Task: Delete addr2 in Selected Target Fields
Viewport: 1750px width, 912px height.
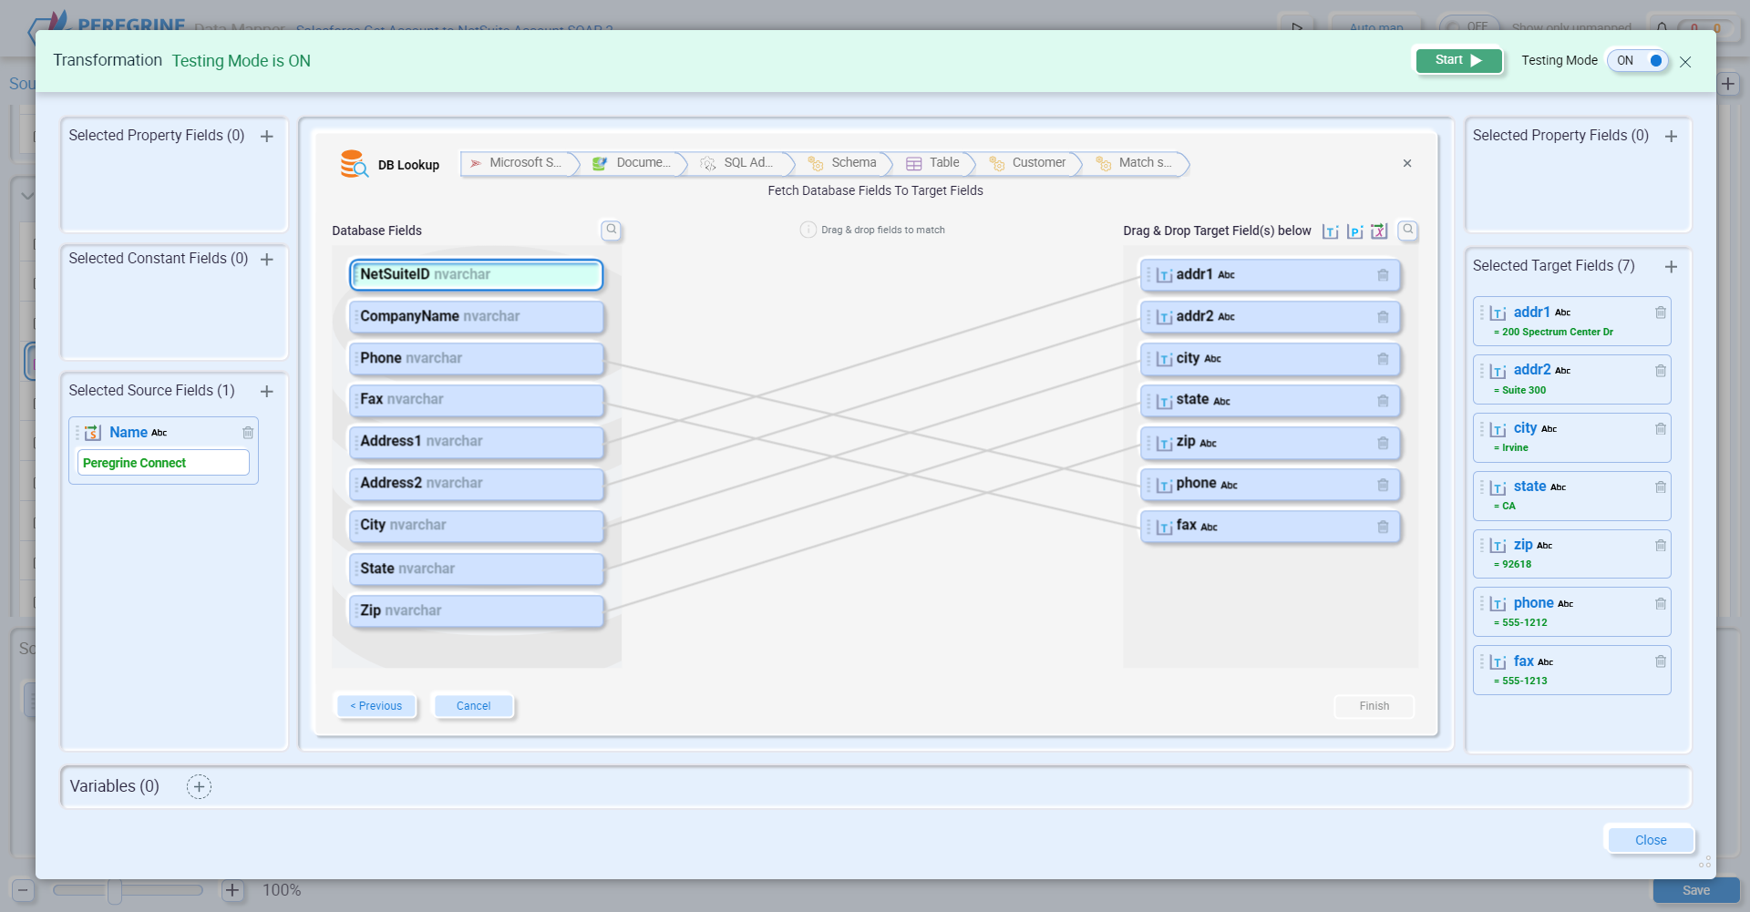Action: pos(1661,371)
